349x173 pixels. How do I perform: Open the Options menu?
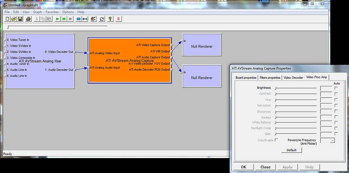[68, 12]
